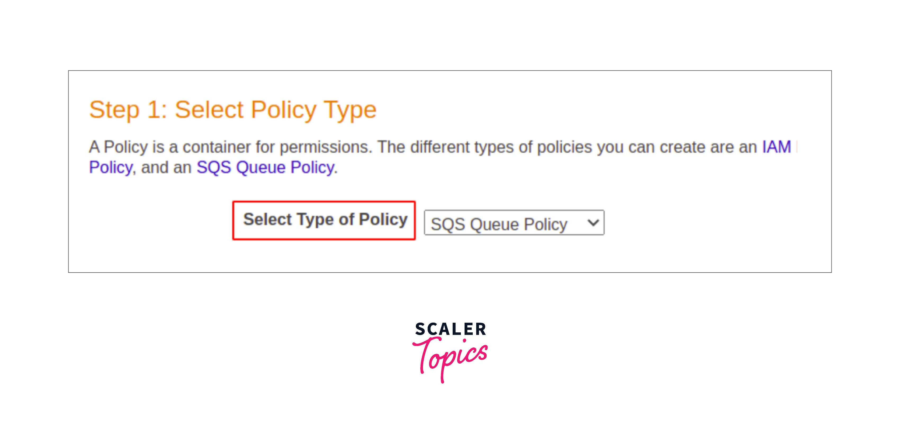Click the dropdown chevron arrow
Screen dimensions: 900x434
pos(593,222)
